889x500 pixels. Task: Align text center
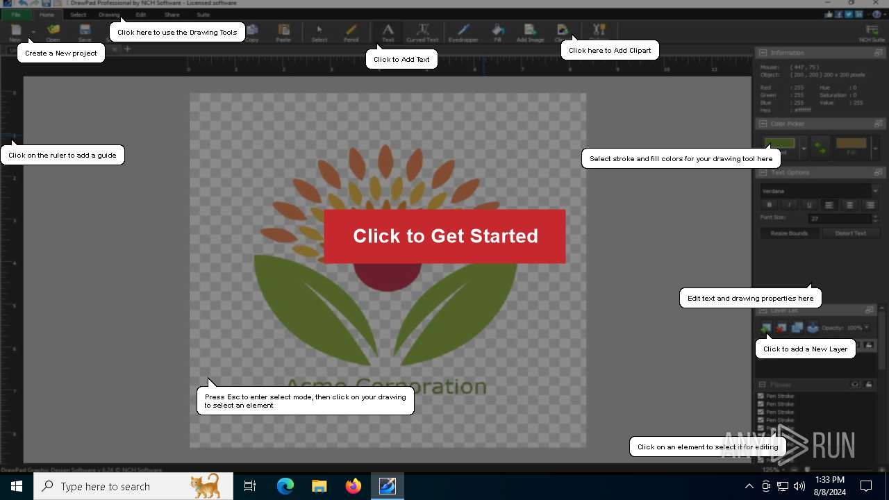pos(849,205)
